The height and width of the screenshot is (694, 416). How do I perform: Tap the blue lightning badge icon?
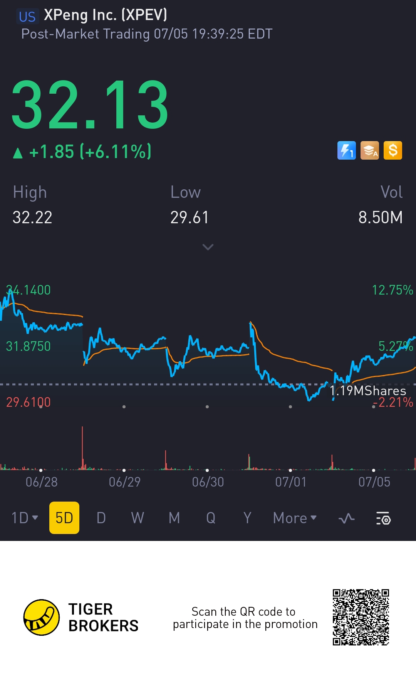click(x=347, y=150)
